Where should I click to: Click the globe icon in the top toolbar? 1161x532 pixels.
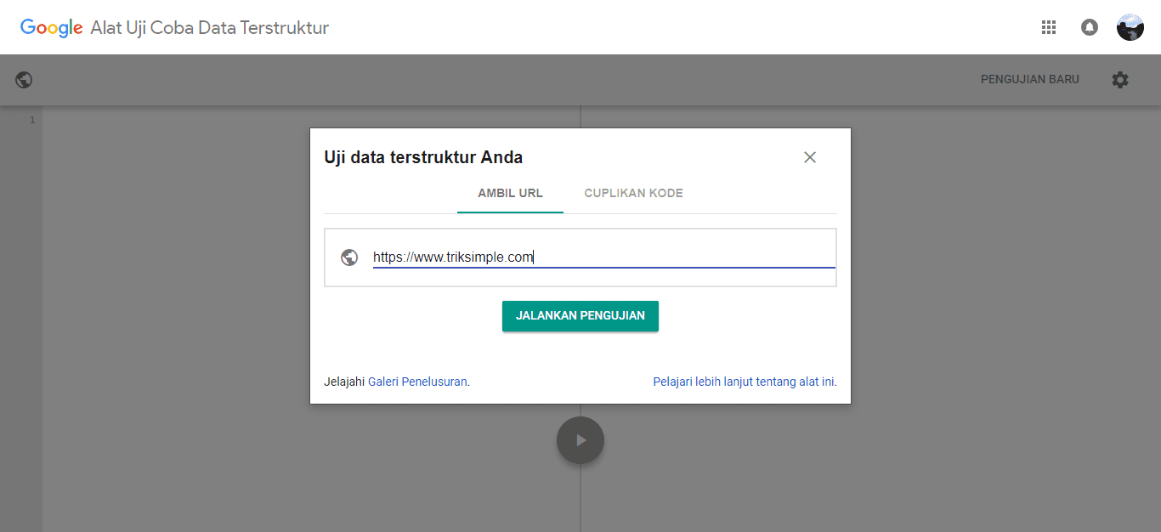click(23, 79)
